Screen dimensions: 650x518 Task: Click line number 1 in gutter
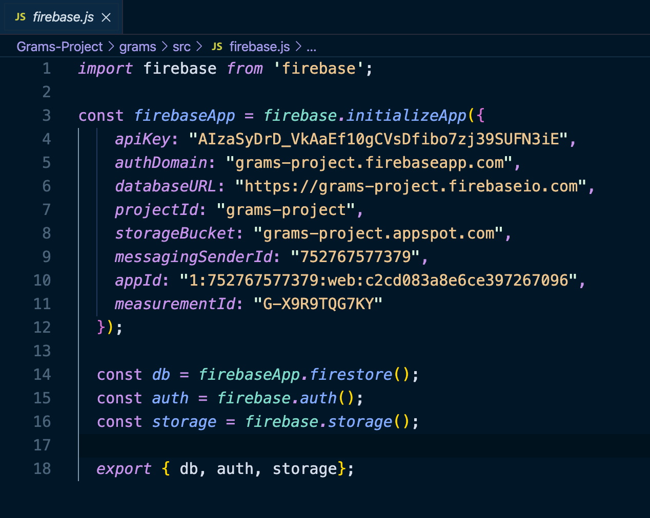pos(47,69)
